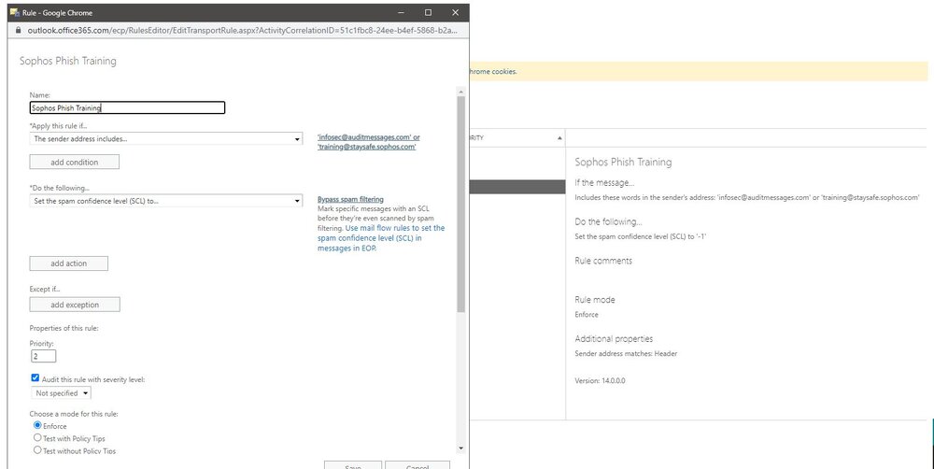
Task: Select 'Test without Policy Tips' radio button
Action: pyautogui.click(x=37, y=450)
